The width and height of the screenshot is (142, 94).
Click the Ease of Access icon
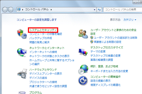pyautogui.click(x=83, y=81)
